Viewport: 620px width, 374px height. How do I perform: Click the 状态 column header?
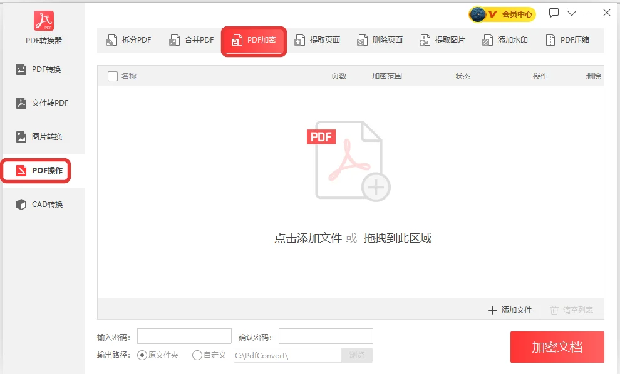click(x=463, y=76)
